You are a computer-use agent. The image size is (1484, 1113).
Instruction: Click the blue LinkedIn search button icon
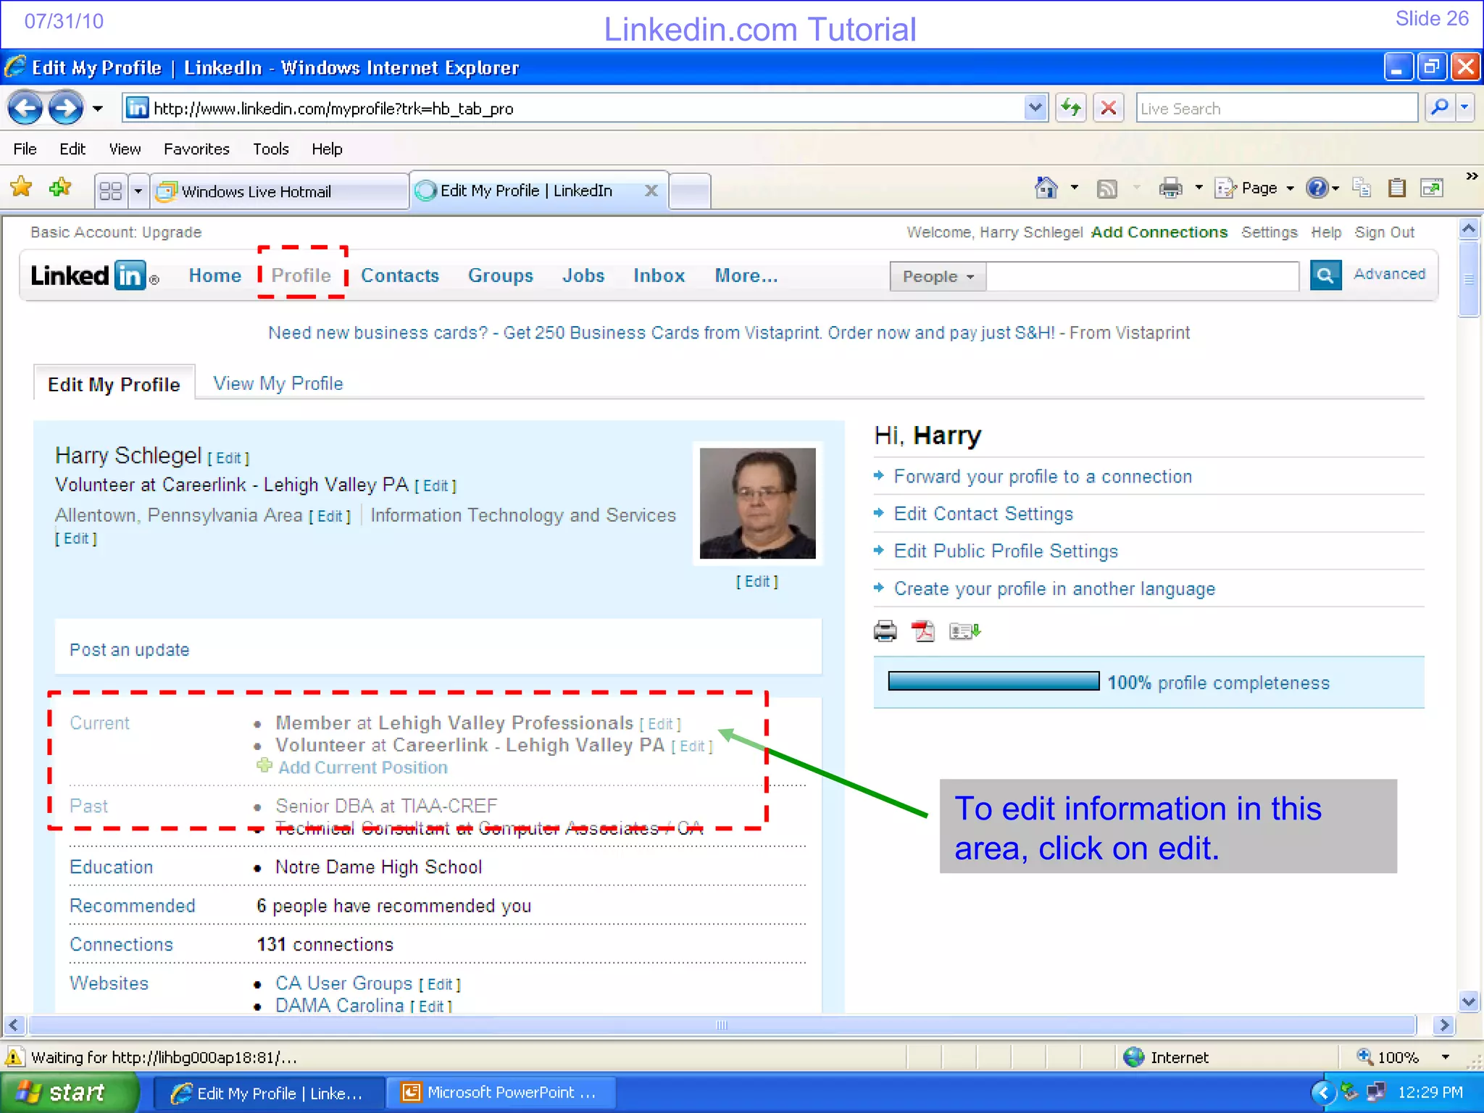pos(1325,275)
